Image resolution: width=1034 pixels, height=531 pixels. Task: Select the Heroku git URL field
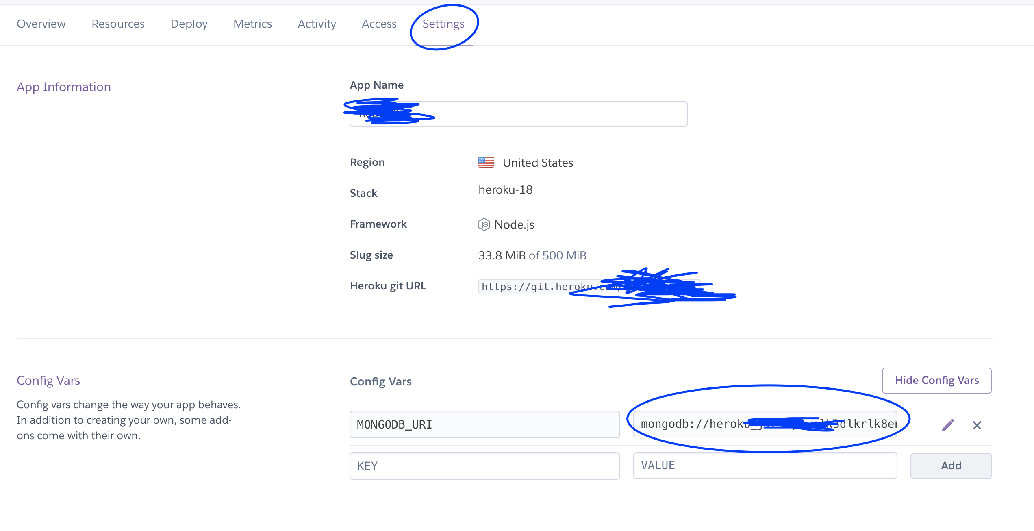tap(589, 287)
